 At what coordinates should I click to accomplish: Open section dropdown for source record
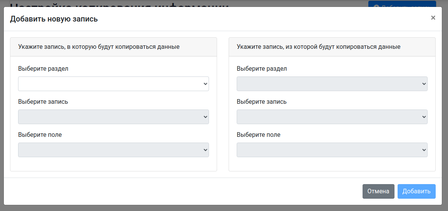(x=332, y=84)
